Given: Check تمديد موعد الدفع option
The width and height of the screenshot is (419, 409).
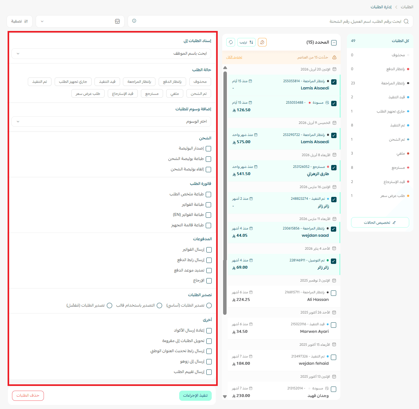Looking at the screenshot, I should [x=209, y=271].
